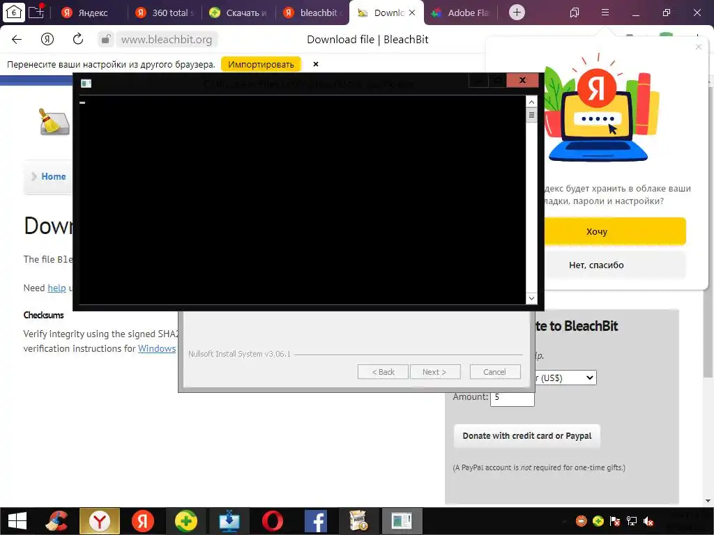
Task: Go back with the back arrow
Action: point(17,40)
